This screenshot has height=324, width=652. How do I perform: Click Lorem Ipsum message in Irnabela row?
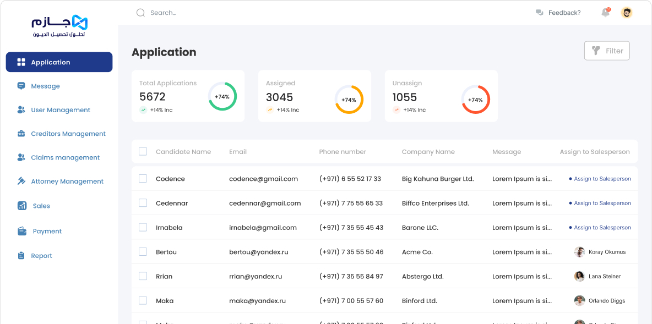[522, 228]
